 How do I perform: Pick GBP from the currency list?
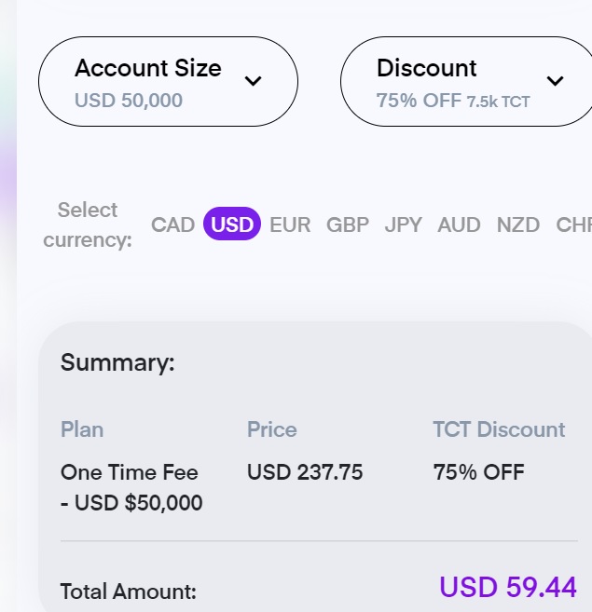(348, 224)
